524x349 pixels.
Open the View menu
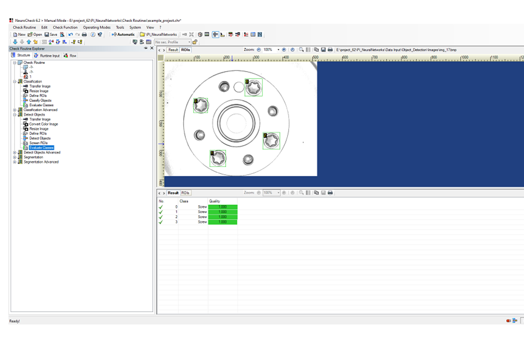pyautogui.click(x=150, y=27)
